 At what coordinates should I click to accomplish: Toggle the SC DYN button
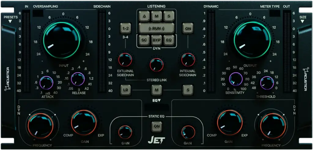(145, 40)
